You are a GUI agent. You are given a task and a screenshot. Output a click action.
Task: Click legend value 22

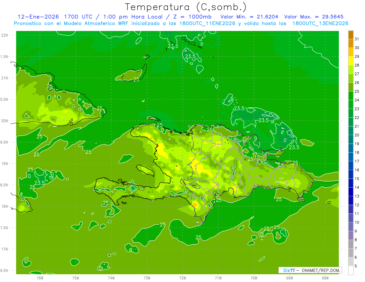[x=357, y=117]
